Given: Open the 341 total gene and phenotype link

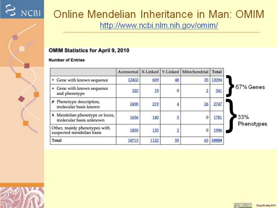Looking at the screenshot, I should [x=218, y=91].
